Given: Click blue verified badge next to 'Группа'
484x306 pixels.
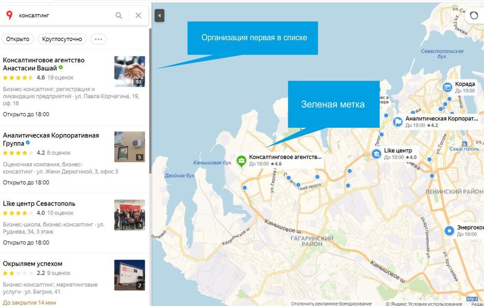Looking at the screenshot, I should click(28, 143).
